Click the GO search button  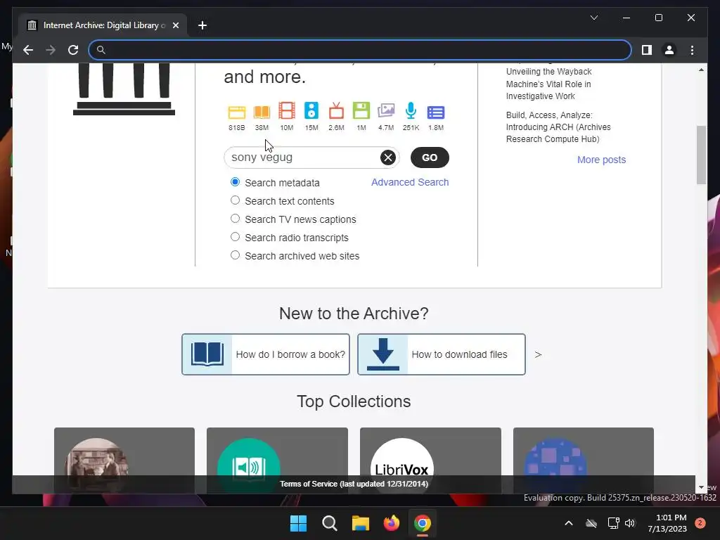coord(430,157)
